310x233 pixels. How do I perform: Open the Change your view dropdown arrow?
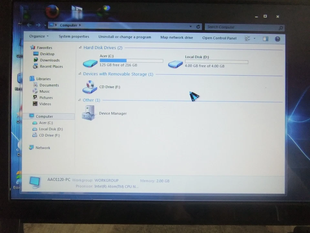pyautogui.click(x=254, y=39)
